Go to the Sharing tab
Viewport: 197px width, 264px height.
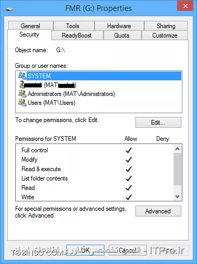click(166, 26)
